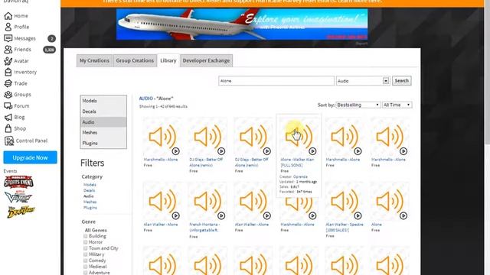
Task: Open Home from the sidebar
Action: (x=16, y=15)
